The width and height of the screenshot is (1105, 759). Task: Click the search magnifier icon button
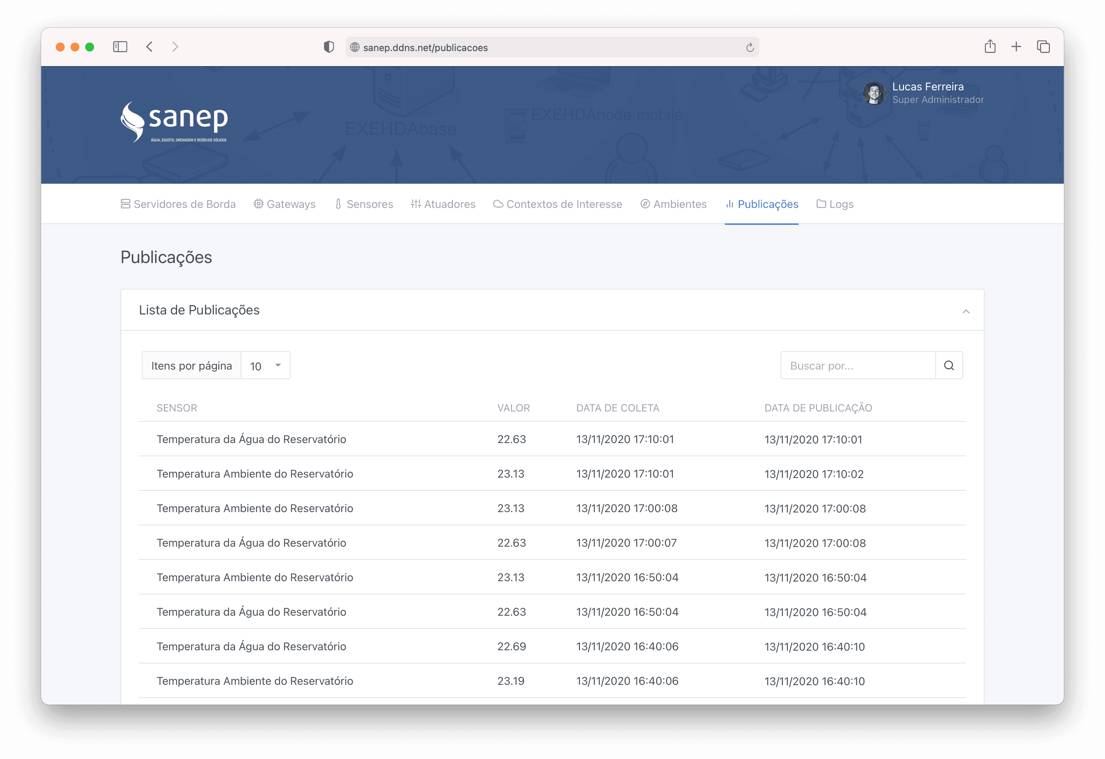click(949, 365)
